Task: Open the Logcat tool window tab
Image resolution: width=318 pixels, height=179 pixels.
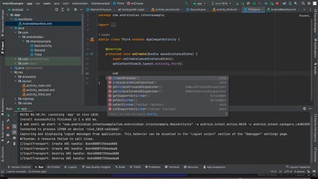Action: coord(71,167)
